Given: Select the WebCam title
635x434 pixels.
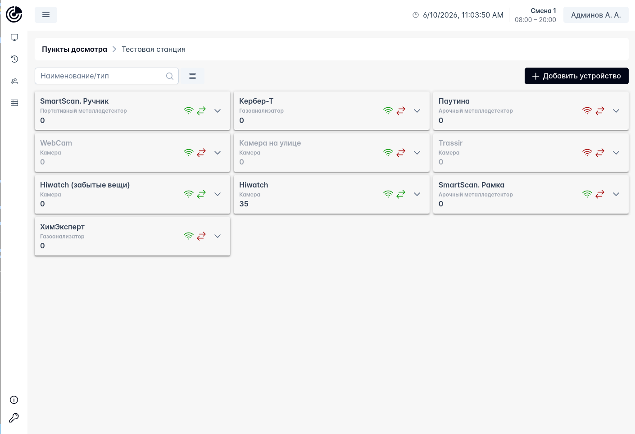Looking at the screenshot, I should 56,143.
